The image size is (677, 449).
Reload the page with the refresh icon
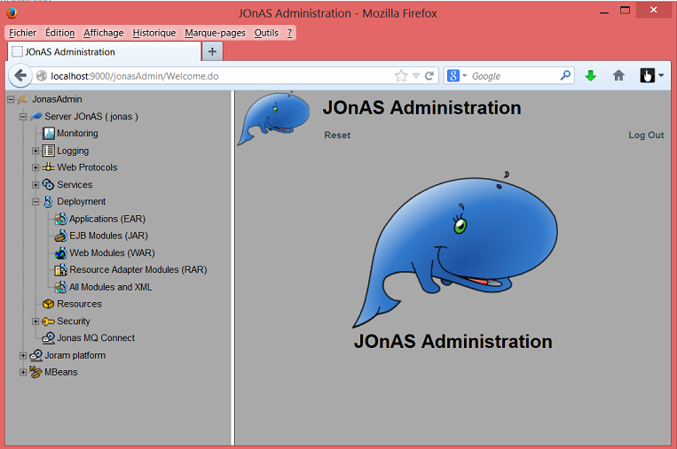(430, 76)
